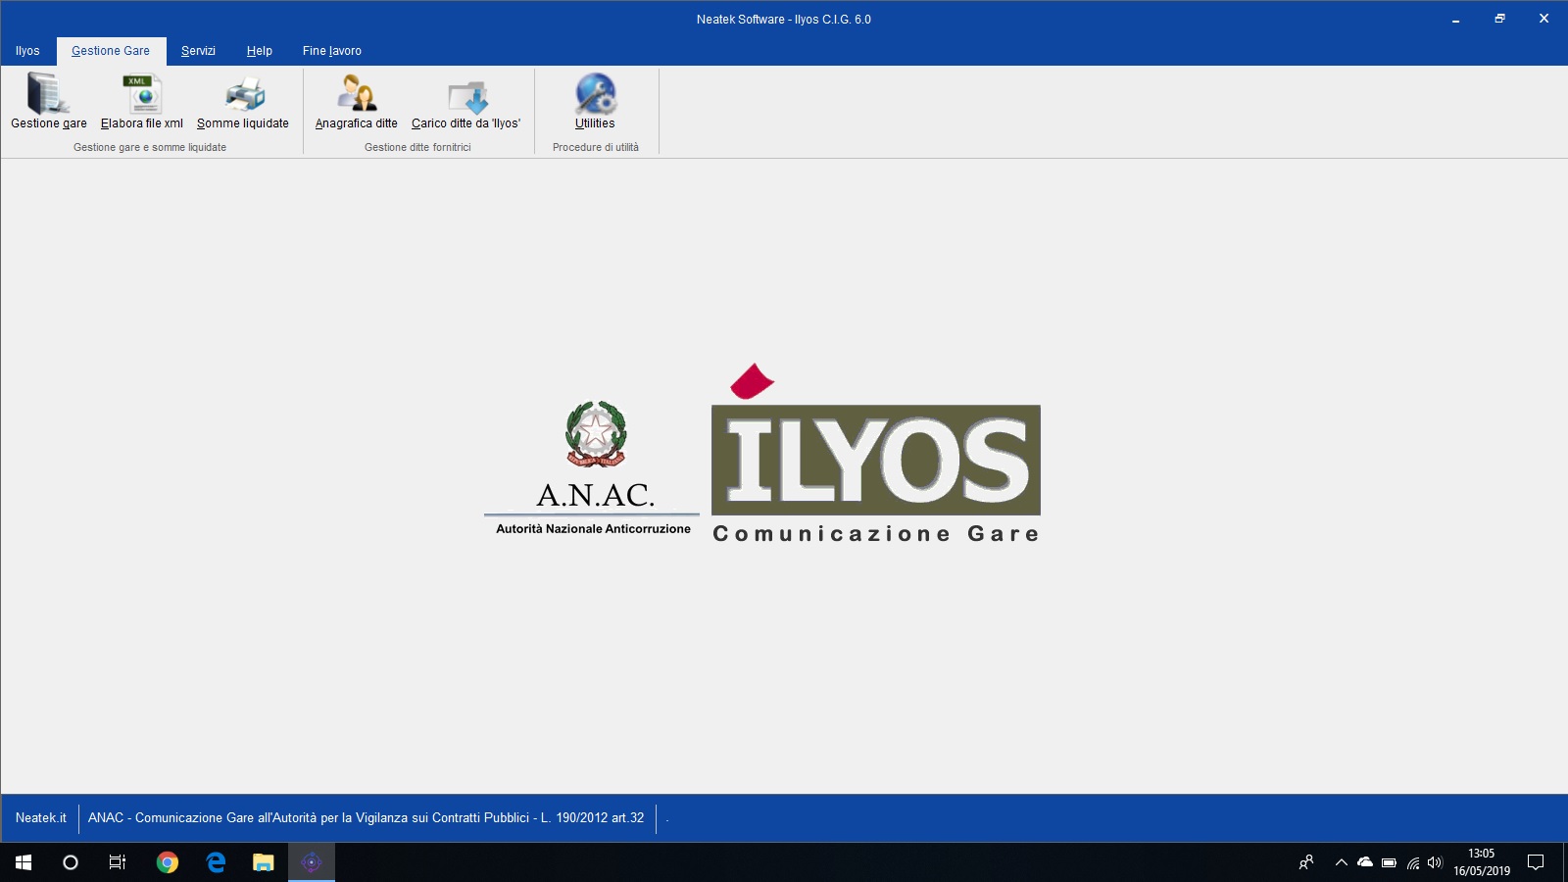The image size is (1568, 882).
Task: Launch Google Chrome from taskbar
Action: (168, 862)
